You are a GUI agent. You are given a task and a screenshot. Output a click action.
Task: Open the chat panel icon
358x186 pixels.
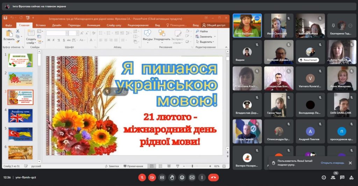(x=342, y=177)
